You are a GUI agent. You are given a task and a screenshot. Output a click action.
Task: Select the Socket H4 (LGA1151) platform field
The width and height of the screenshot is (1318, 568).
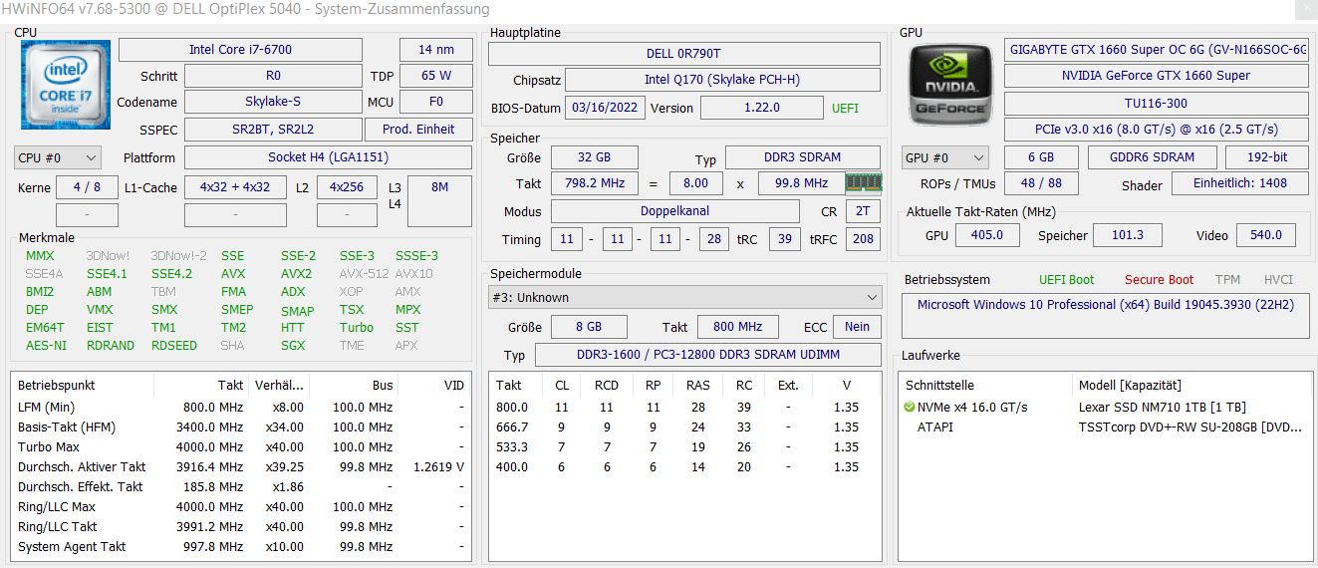pyautogui.click(x=328, y=157)
